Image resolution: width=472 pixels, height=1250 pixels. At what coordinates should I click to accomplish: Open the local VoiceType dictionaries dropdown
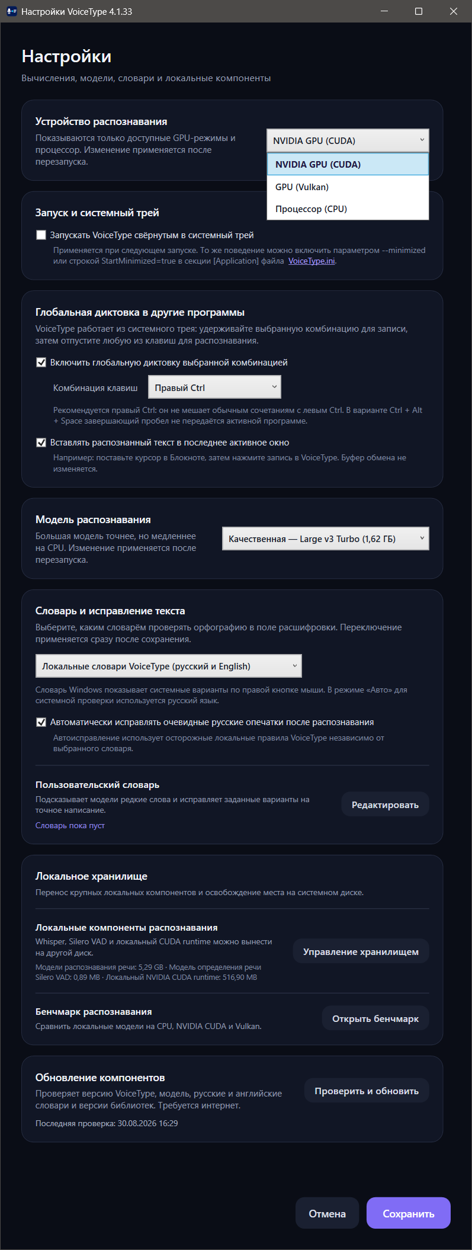click(x=169, y=666)
